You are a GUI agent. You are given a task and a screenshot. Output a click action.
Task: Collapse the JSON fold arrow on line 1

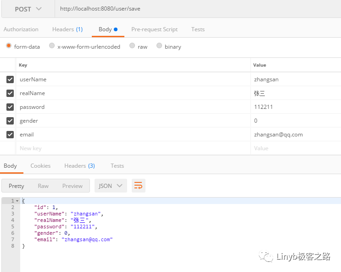pos(17,201)
